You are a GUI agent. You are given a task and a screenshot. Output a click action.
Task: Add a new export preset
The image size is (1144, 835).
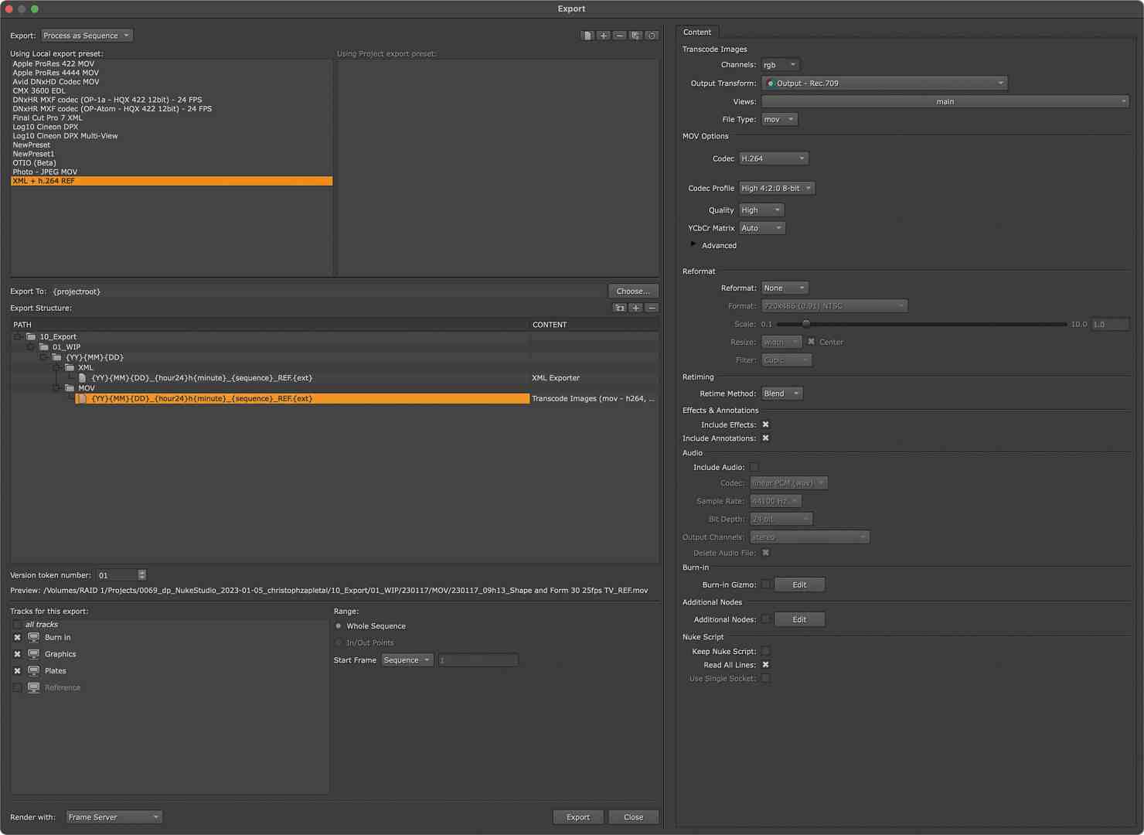[604, 35]
